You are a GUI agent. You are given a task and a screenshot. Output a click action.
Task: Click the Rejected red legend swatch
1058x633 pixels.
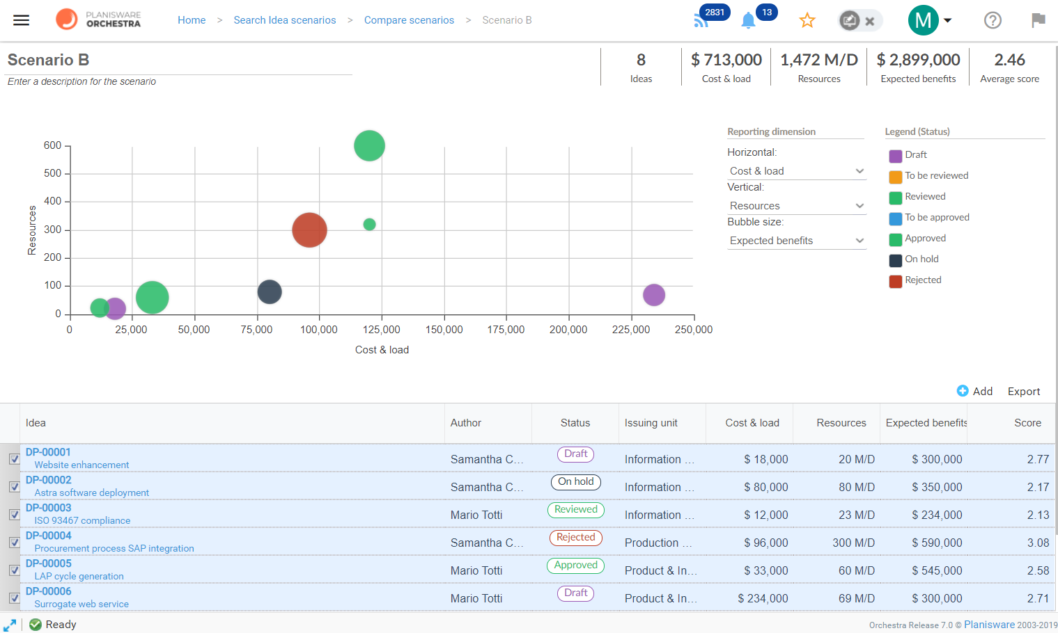click(896, 281)
